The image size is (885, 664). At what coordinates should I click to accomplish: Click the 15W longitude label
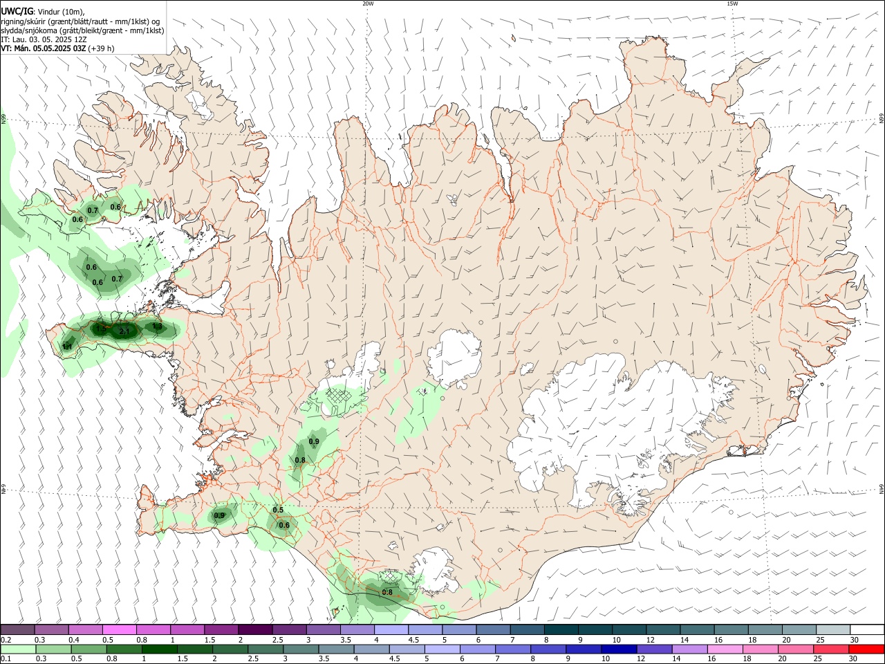tap(732, 3)
